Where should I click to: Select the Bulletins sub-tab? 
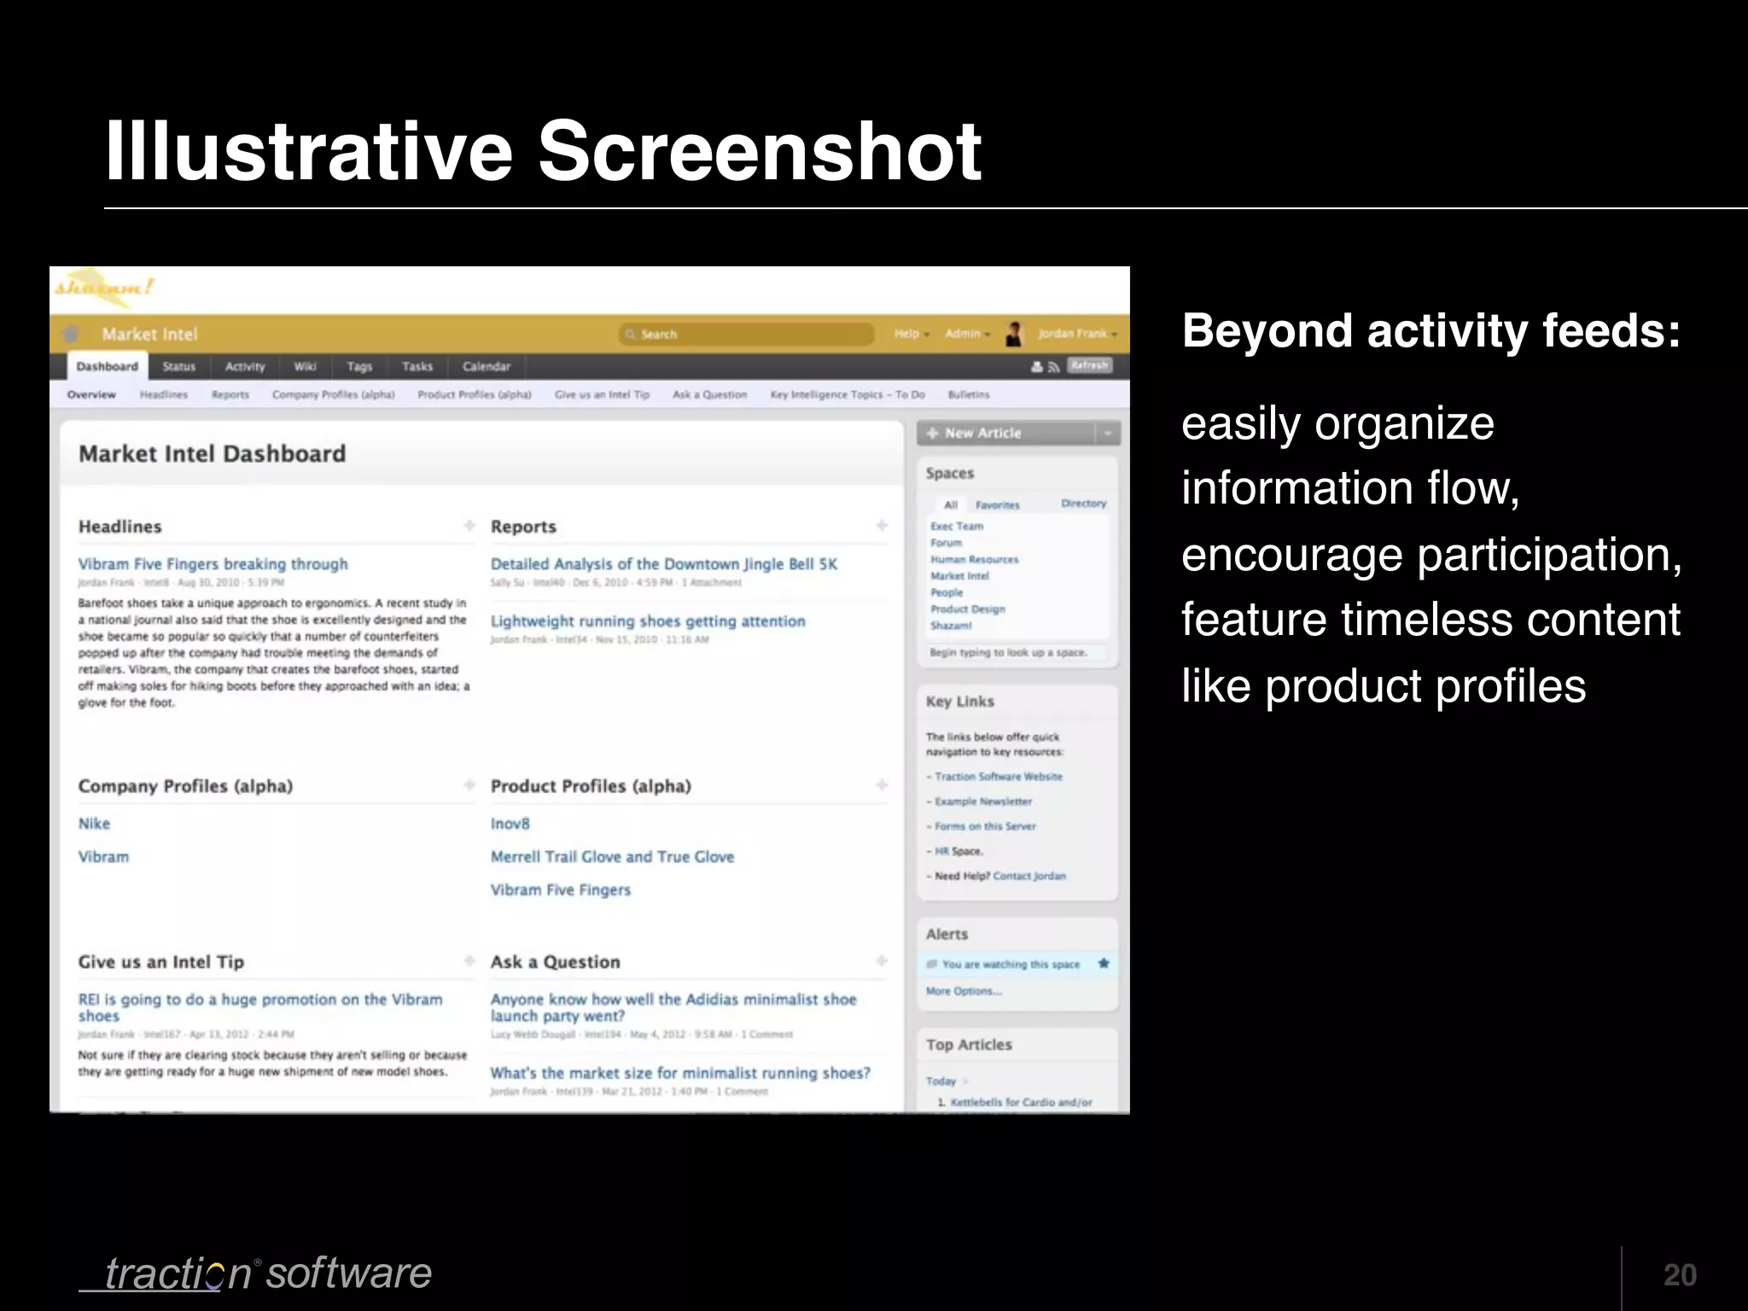[x=969, y=394]
